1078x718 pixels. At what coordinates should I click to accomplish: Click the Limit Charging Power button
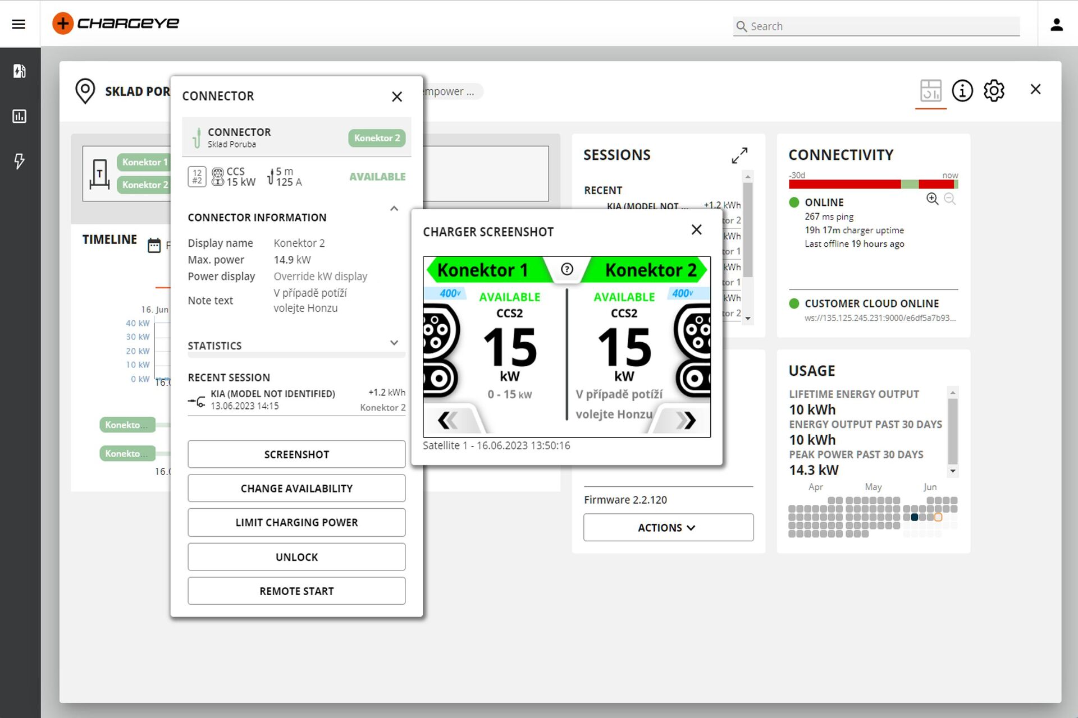click(296, 522)
